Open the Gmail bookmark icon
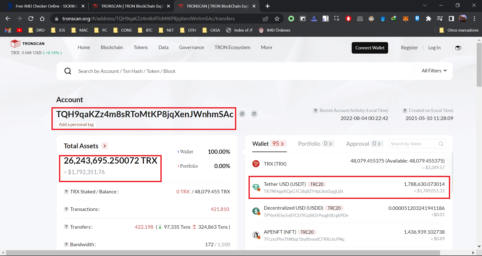482x256 pixels. coord(8,30)
